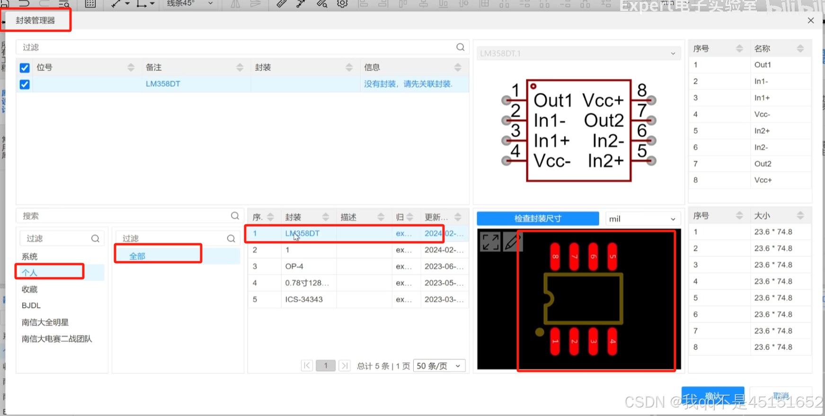Screen dimensions: 825x416
Task: Sort the component list by 信息 column
Action: pyautogui.click(x=458, y=67)
